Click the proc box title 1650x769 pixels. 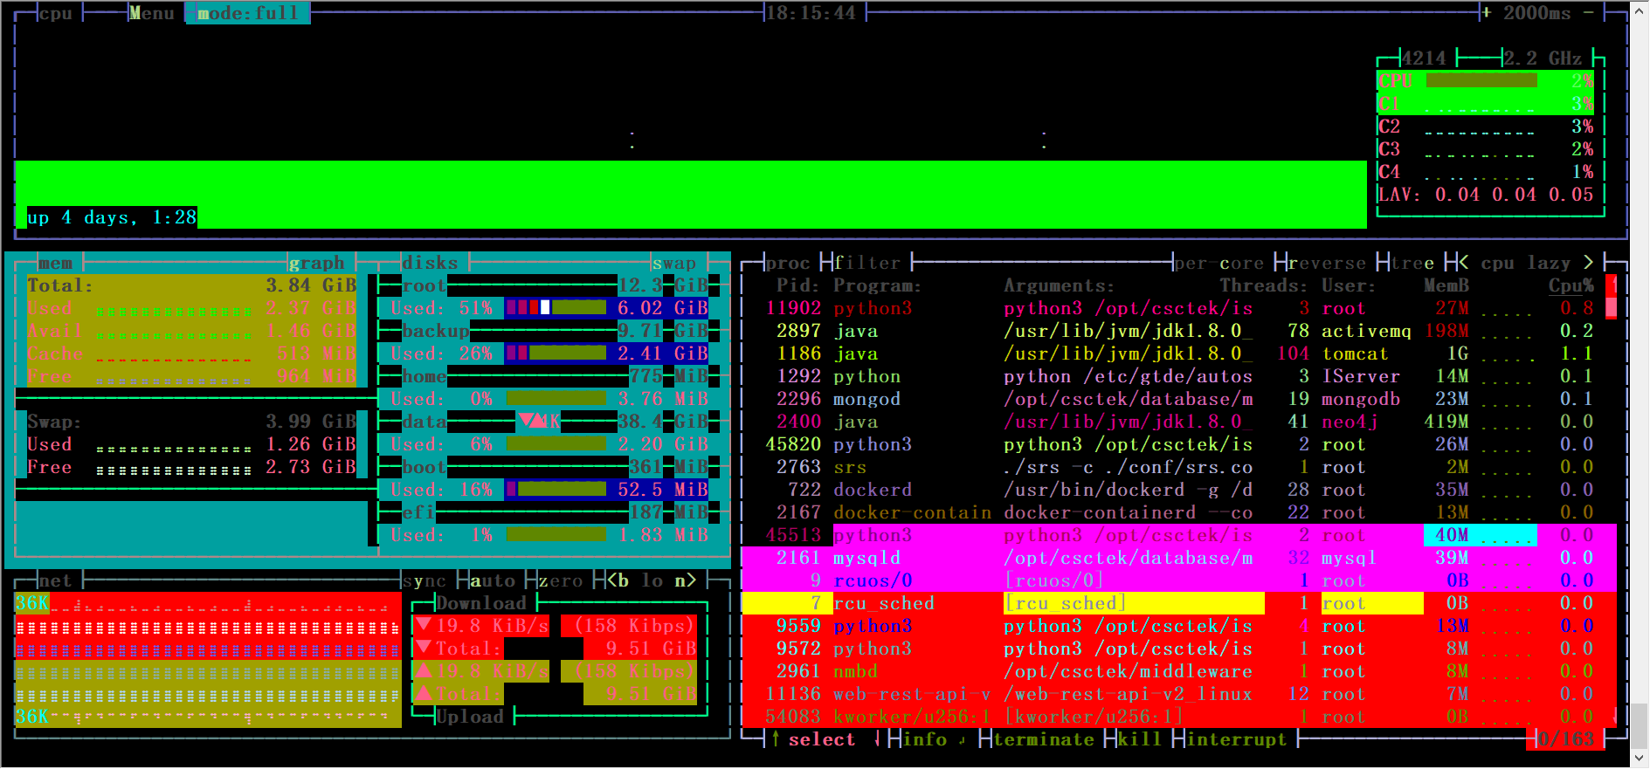pyautogui.click(x=788, y=263)
